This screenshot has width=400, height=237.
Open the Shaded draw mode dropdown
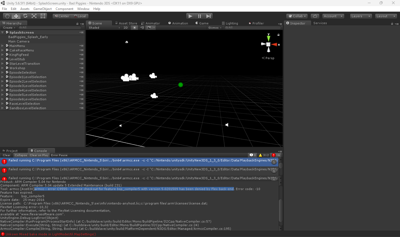coord(104,28)
